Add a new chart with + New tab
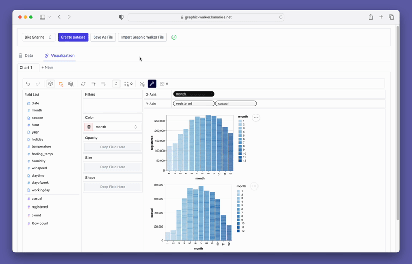 pos(47,67)
